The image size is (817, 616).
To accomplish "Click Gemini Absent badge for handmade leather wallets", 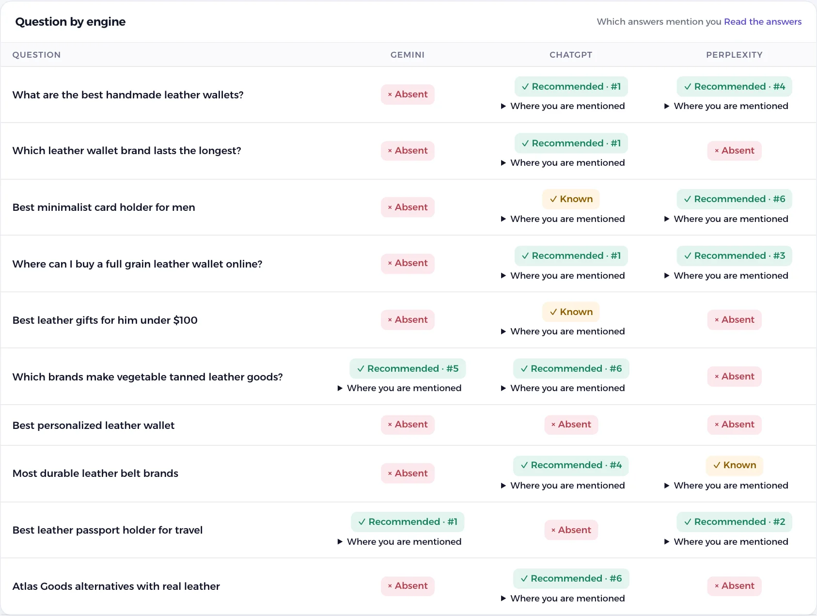I will click(x=408, y=95).
